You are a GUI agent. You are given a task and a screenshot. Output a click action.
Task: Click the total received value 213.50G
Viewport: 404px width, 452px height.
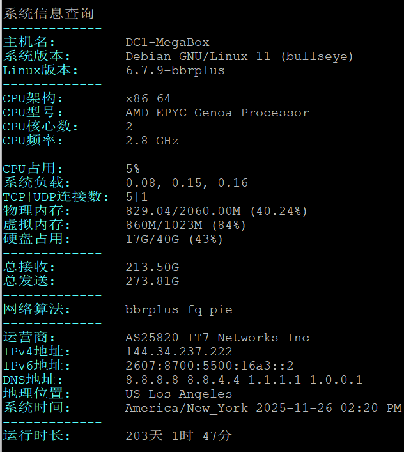[x=152, y=267]
